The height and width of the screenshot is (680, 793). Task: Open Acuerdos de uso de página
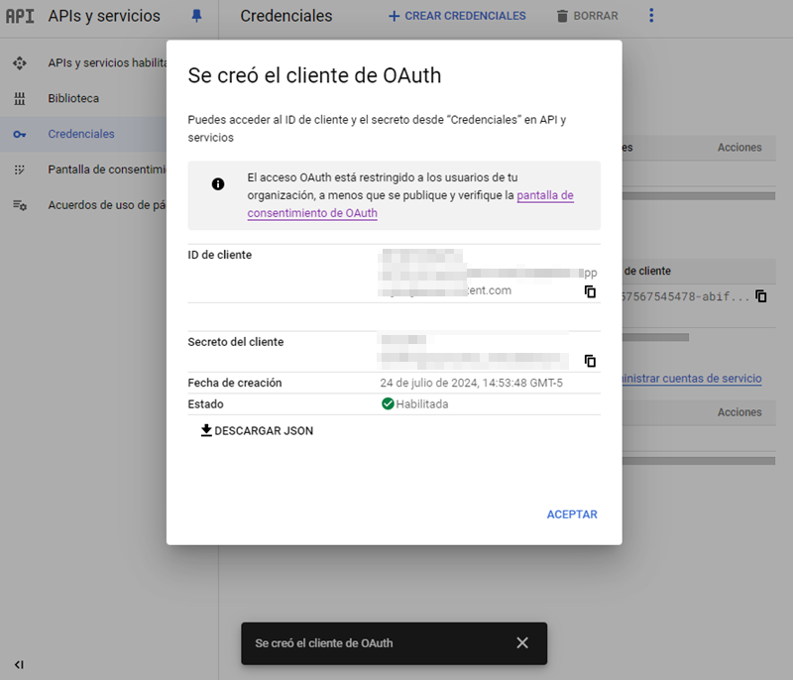coord(106,205)
